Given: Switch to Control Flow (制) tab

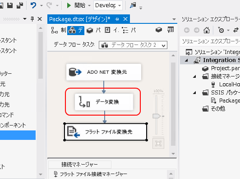Looking at the screenshot, I should click(x=59, y=30).
